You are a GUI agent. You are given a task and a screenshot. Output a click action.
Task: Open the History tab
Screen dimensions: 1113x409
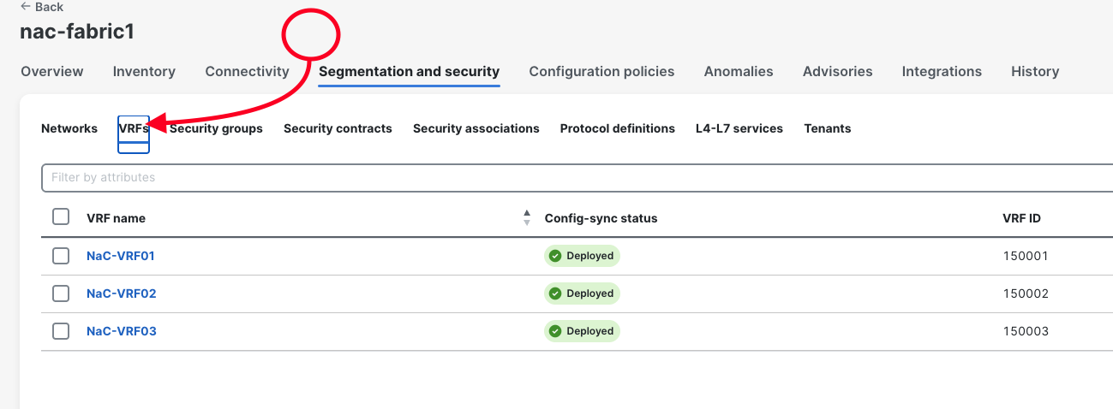click(x=1035, y=72)
